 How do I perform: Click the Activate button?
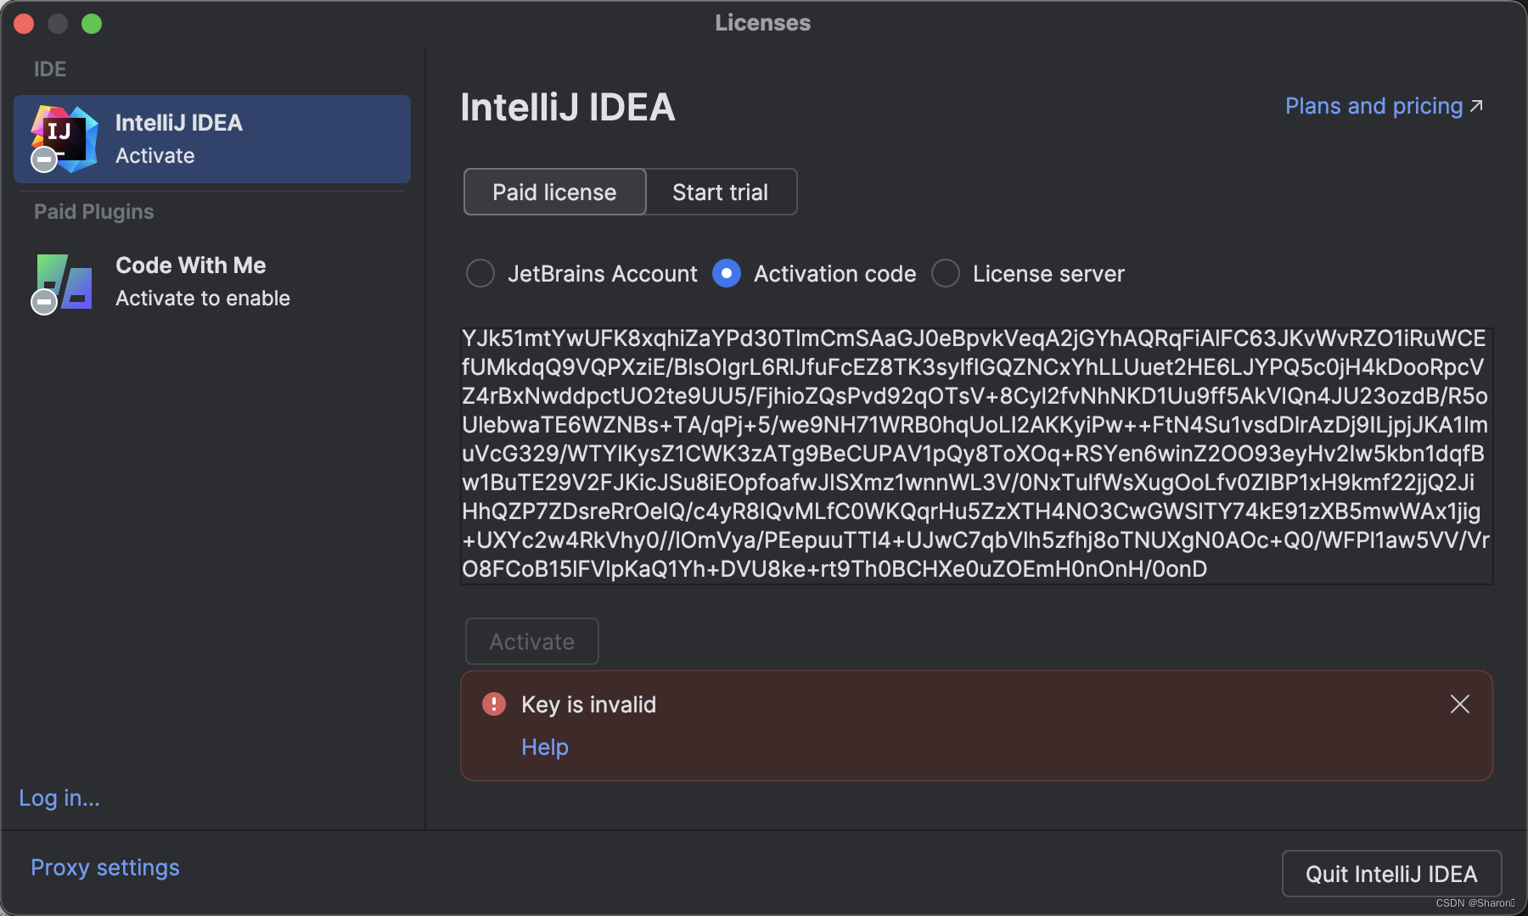[x=532, y=641]
